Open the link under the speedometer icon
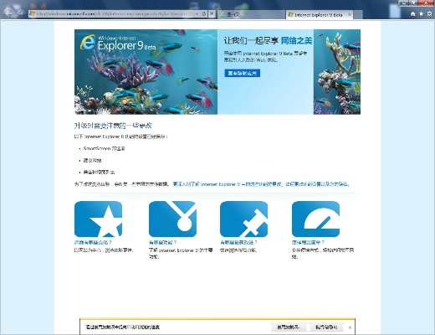 308,242
